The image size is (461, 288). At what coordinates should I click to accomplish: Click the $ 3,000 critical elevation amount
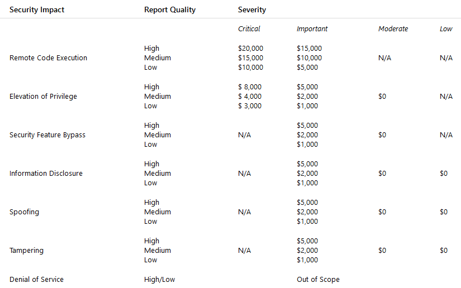click(250, 106)
